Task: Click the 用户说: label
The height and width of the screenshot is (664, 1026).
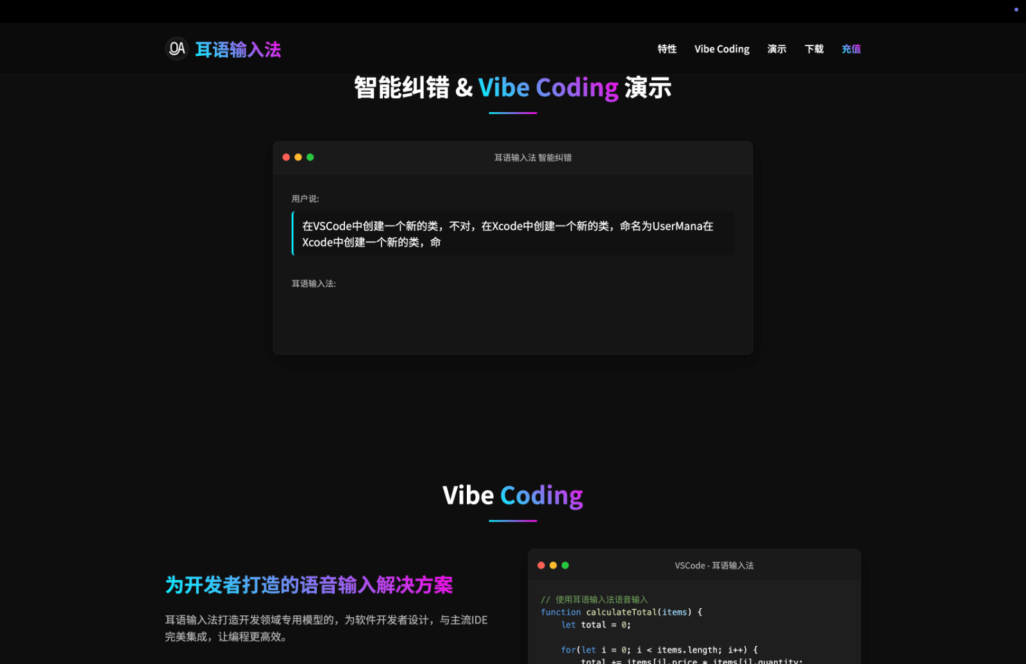Action: tap(305, 199)
